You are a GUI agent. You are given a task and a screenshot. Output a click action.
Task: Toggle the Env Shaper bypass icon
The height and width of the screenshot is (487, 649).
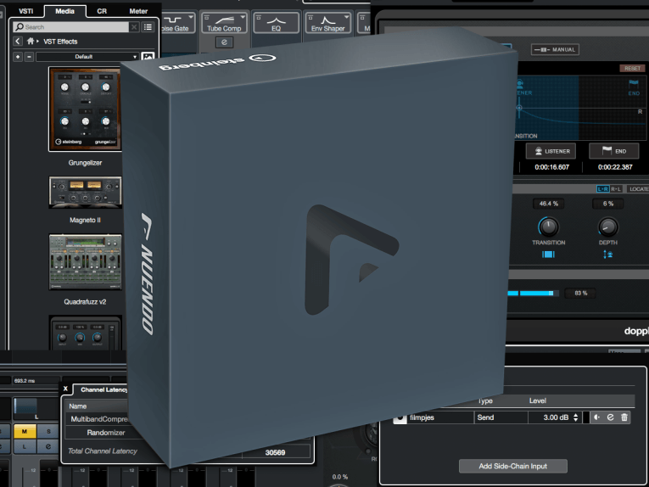(x=311, y=17)
